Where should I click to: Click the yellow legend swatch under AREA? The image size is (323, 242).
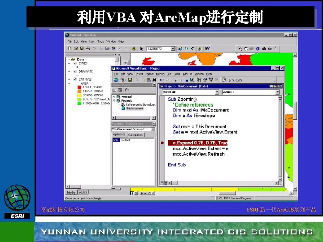pos(79,95)
